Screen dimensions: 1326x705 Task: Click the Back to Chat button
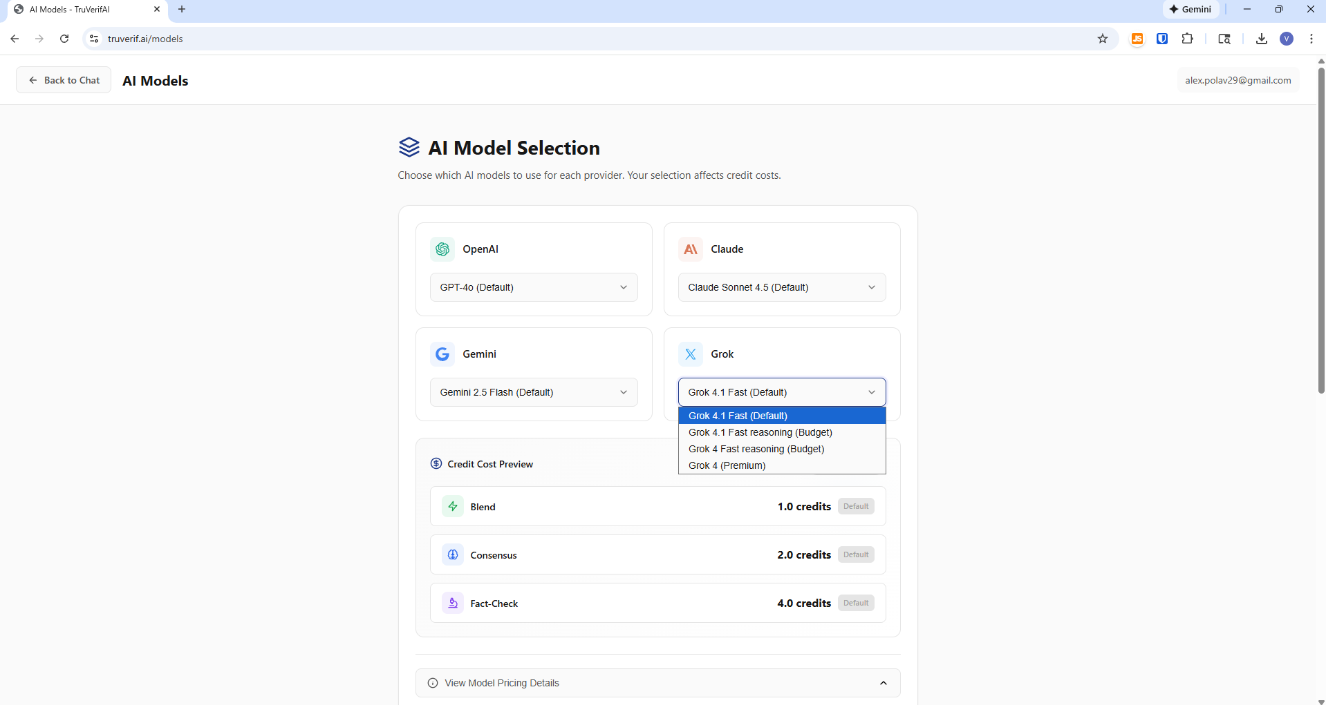pyautogui.click(x=64, y=79)
